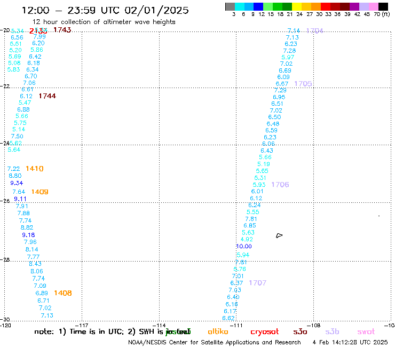Click the '8.06' wave height value
This screenshot has width=395, height=347.
coord(37,271)
